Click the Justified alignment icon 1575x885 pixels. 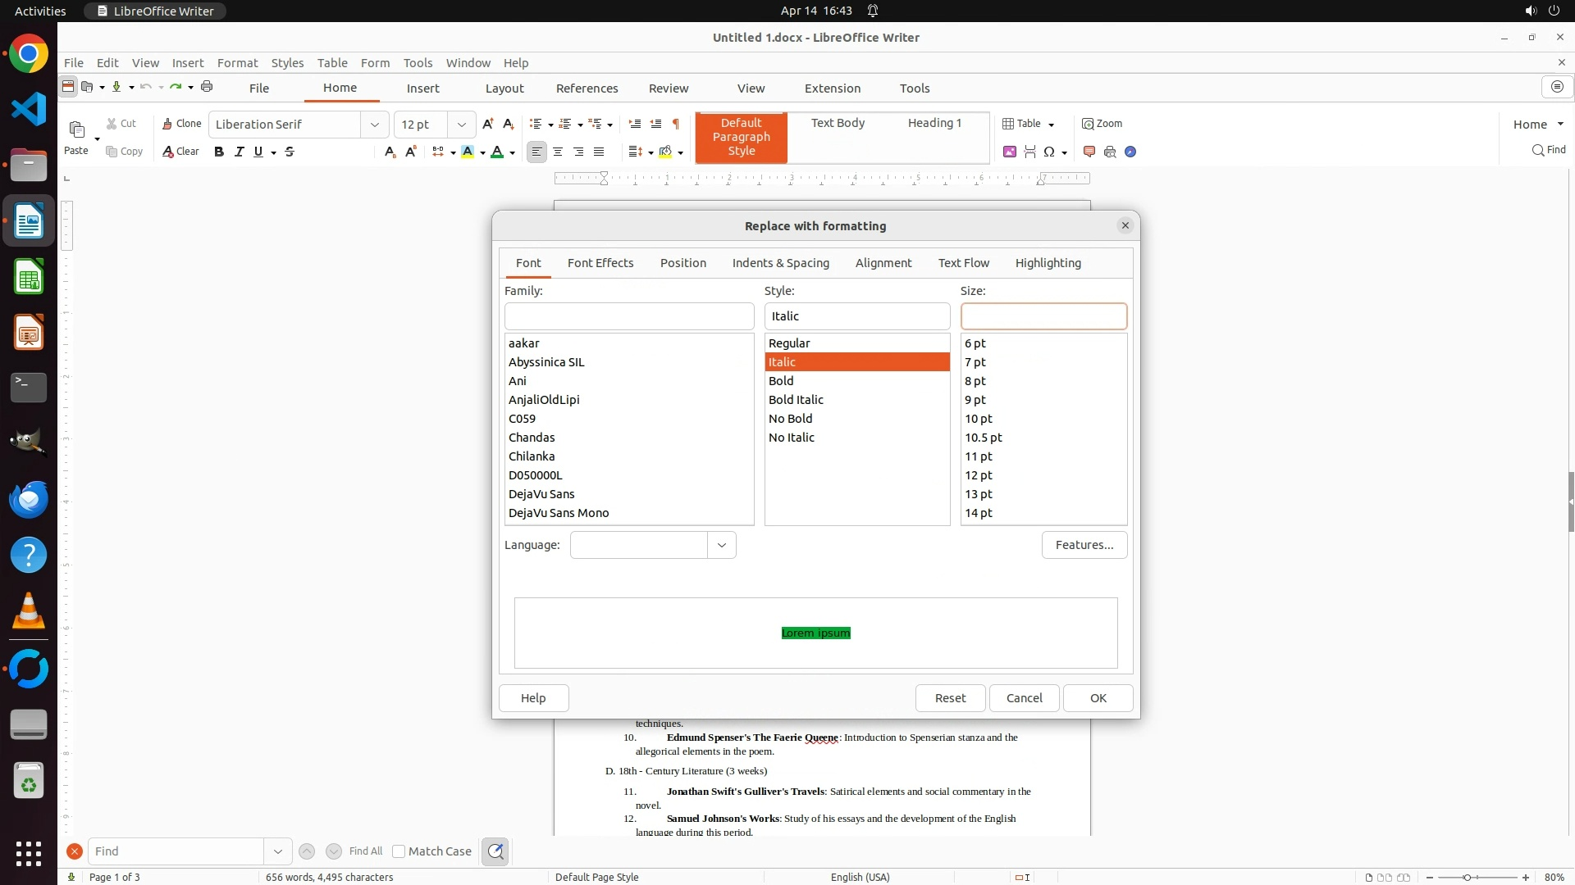click(x=599, y=152)
